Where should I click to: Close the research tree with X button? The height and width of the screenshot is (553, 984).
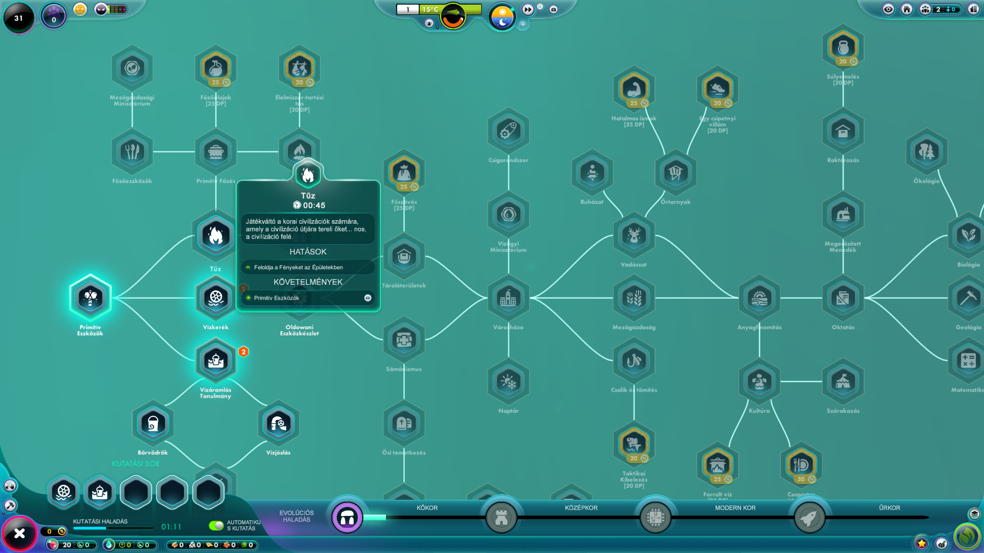[19, 534]
